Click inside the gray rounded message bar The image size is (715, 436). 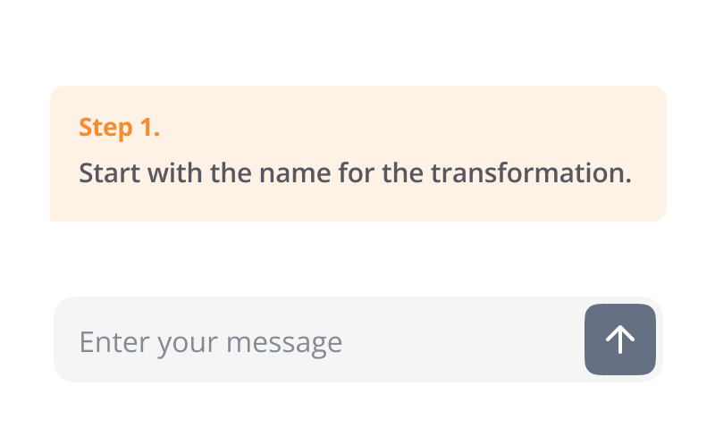pyautogui.click(x=319, y=340)
